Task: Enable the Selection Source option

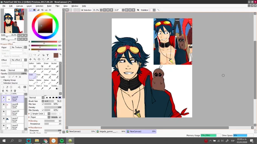Action: coord(2,83)
